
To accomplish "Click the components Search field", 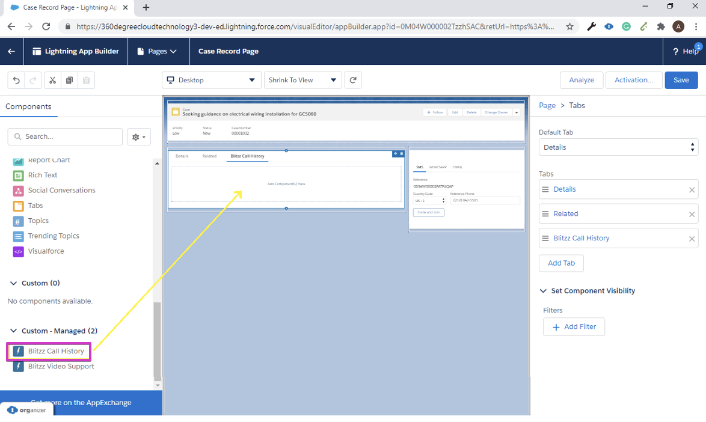I will point(65,137).
